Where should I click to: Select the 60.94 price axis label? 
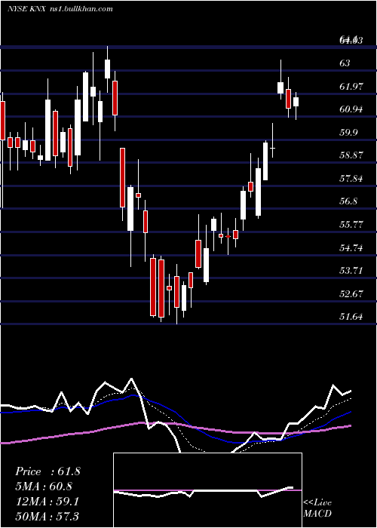click(351, 109)
